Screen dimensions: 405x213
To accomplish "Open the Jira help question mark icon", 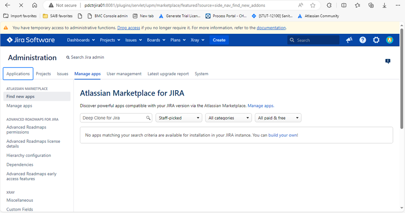I will [363, 40].
